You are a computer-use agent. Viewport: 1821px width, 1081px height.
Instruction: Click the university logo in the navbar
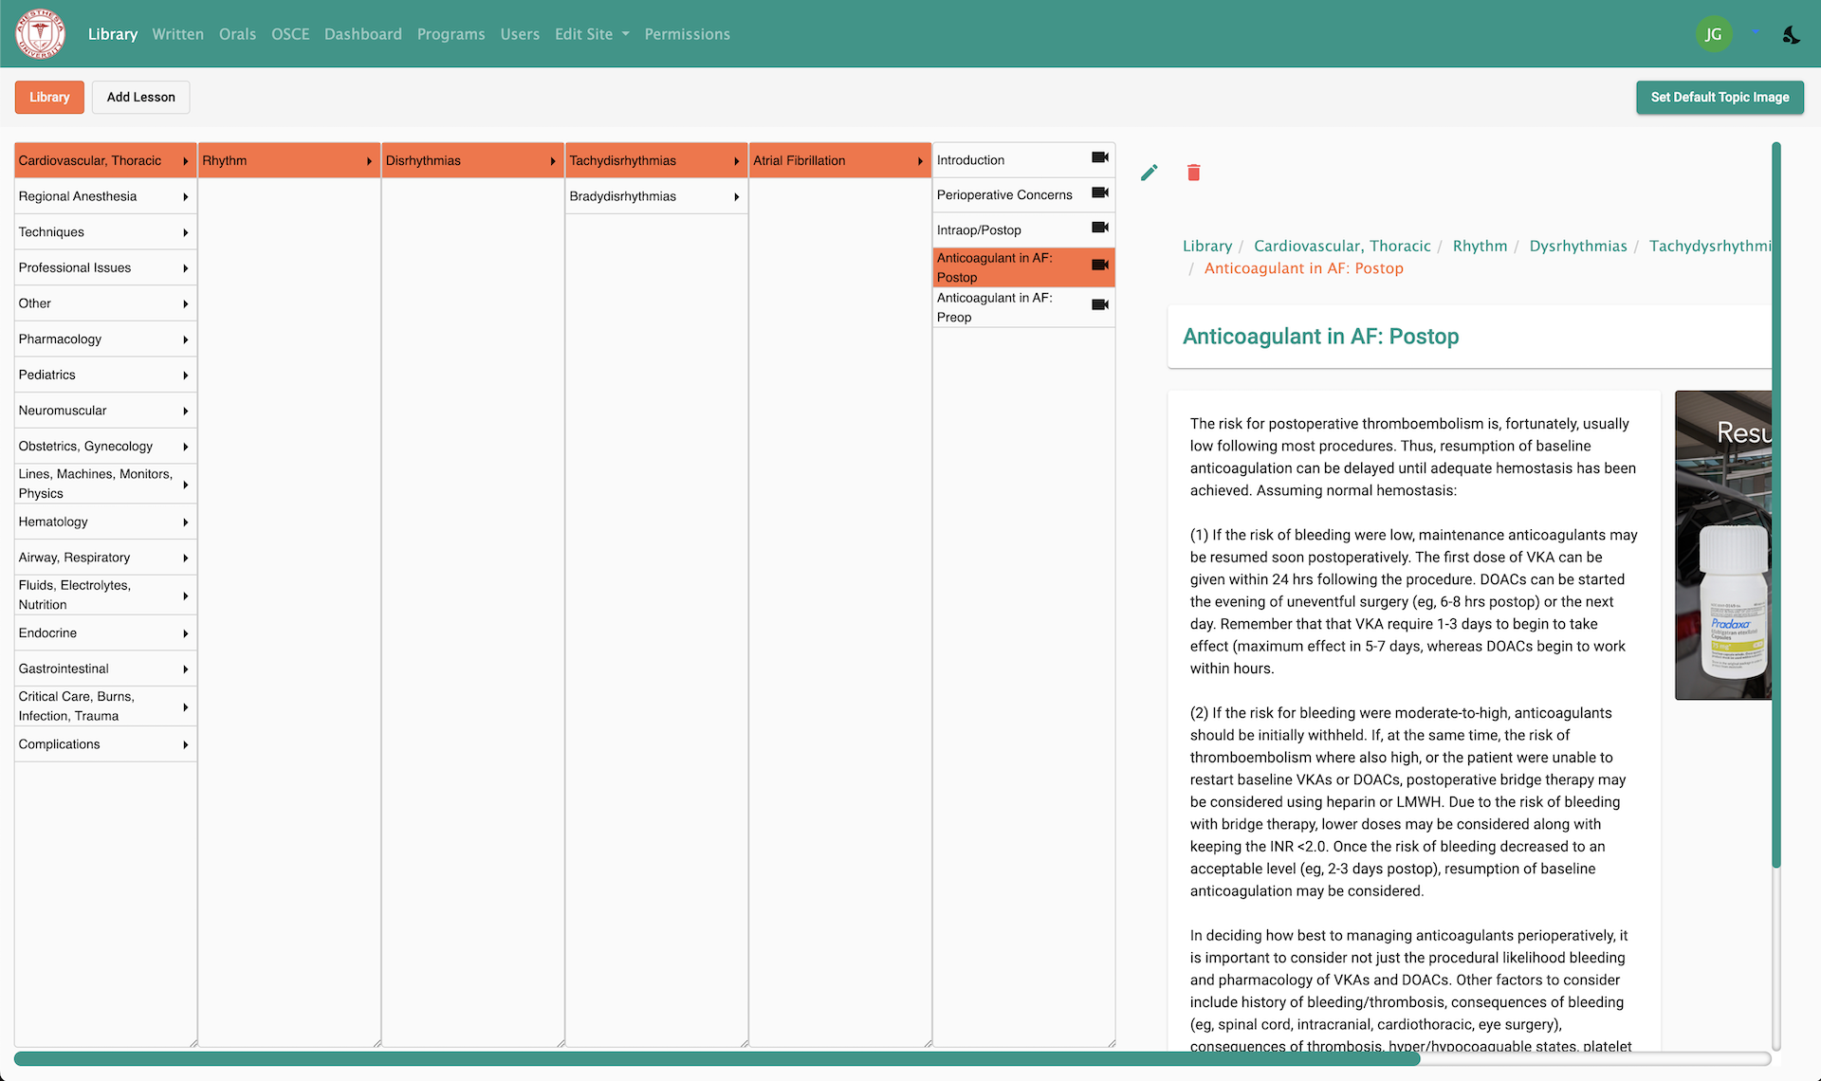coord(40,34)
